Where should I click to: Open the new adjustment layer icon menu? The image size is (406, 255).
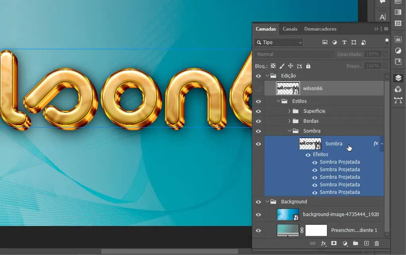click(345, 243)
